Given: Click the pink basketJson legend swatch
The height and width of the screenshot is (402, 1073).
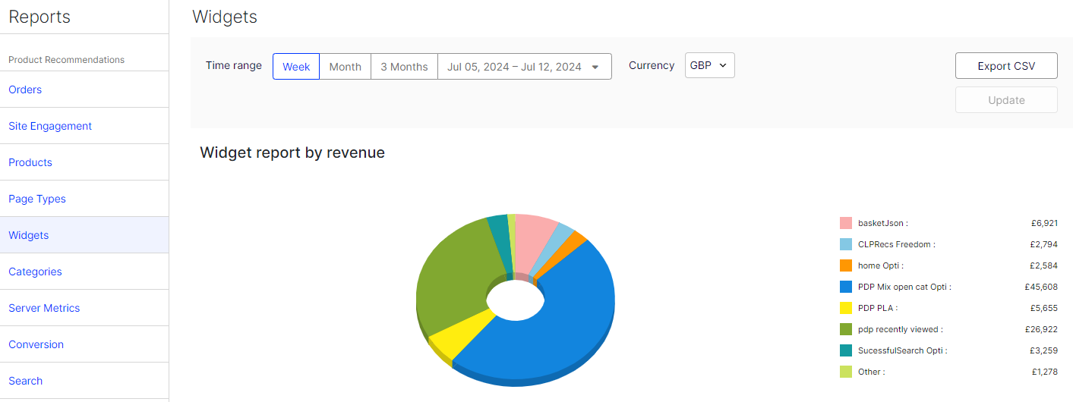Looking at the screenshot, I should (x=845, y=223).
